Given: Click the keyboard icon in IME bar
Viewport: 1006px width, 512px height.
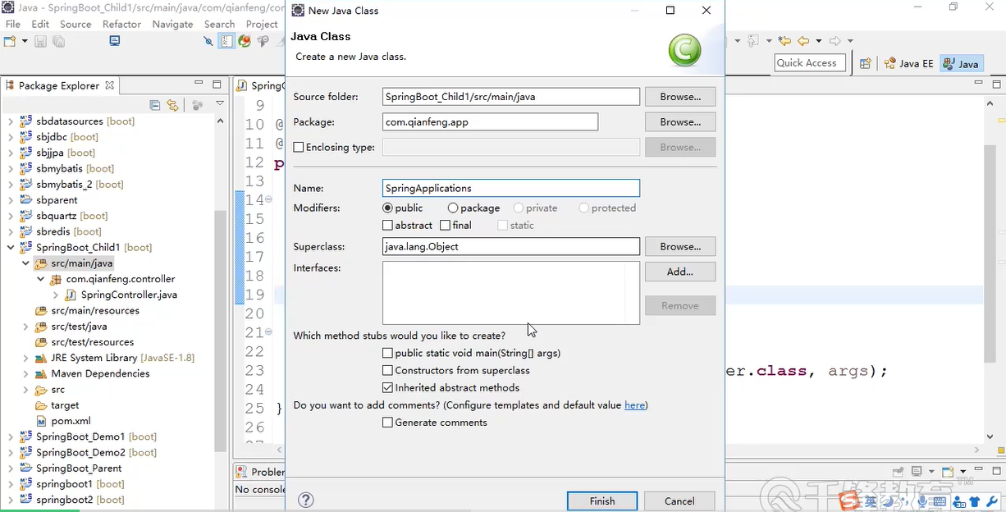Looking at the screenshot, I should pyautogui.click(x=940, y=501).
